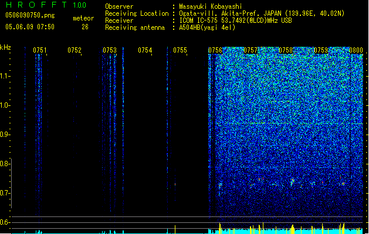The image size is (369, 234).
Task: Click frequency axis label 0.7
Action: (x=4, y=193)
